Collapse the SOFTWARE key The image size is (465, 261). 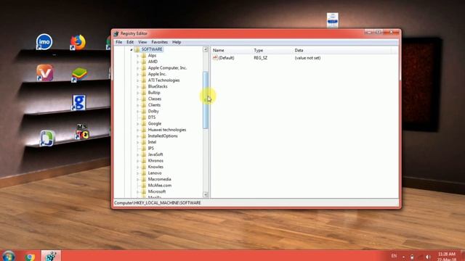coord(132,49)
